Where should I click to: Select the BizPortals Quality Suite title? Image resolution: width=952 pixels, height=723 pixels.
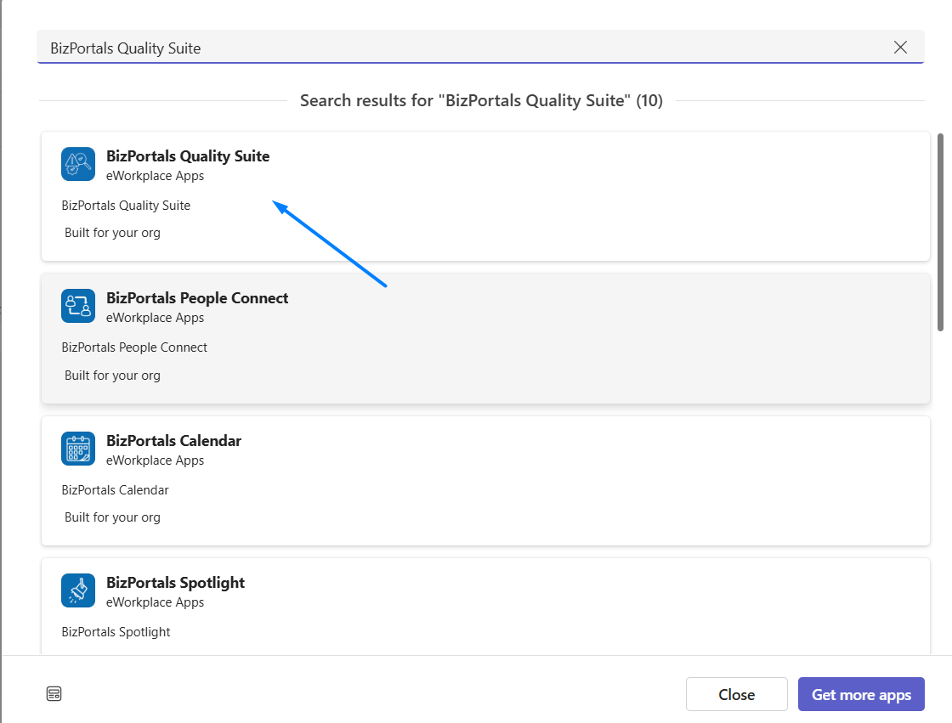coord(188,156)
